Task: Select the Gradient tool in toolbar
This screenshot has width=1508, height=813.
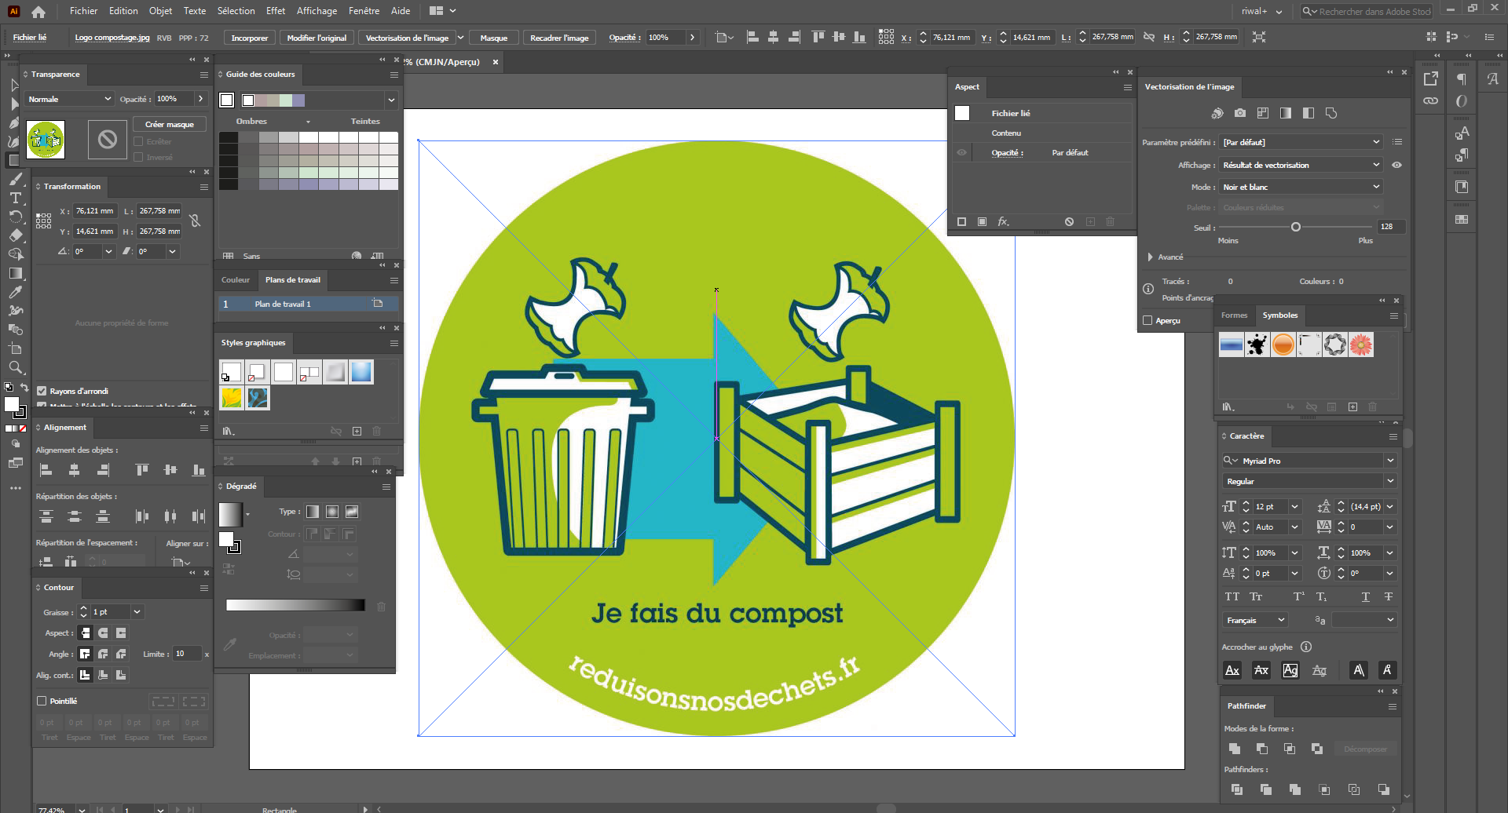Action: tap(15, 273)
